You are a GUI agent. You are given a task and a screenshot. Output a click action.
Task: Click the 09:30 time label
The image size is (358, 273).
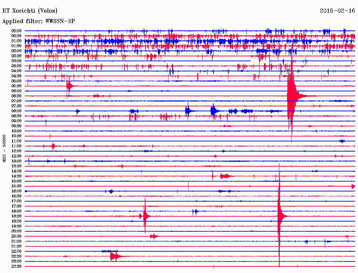[x=16, y=126]
